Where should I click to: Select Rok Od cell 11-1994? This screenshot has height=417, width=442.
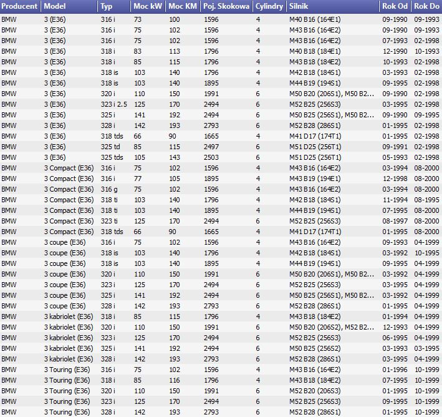pyautogui.click(x=395, y=200)
